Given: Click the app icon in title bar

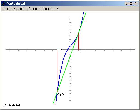Looking at the screenshot, I should 4,4.
